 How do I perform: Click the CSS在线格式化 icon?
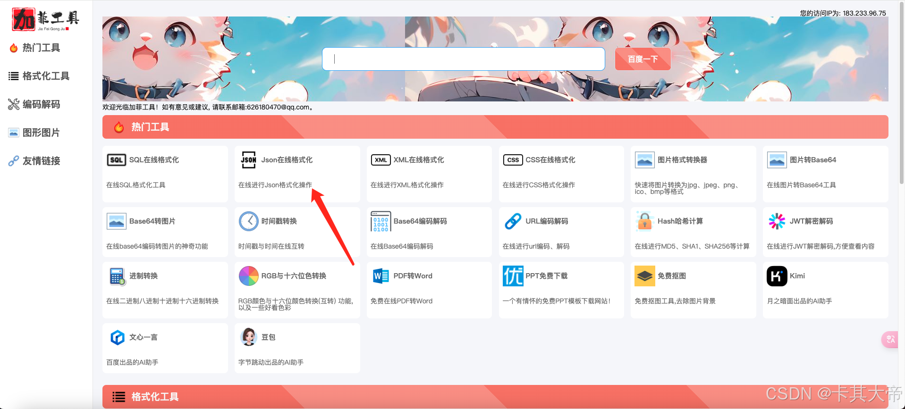pos(513,160)
